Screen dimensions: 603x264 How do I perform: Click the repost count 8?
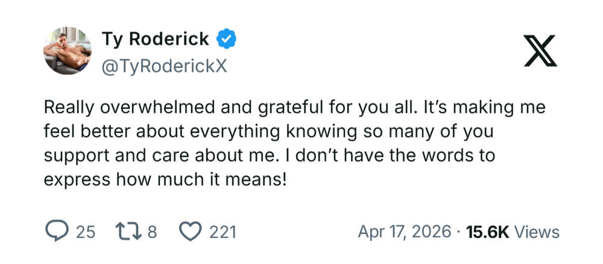153,232
